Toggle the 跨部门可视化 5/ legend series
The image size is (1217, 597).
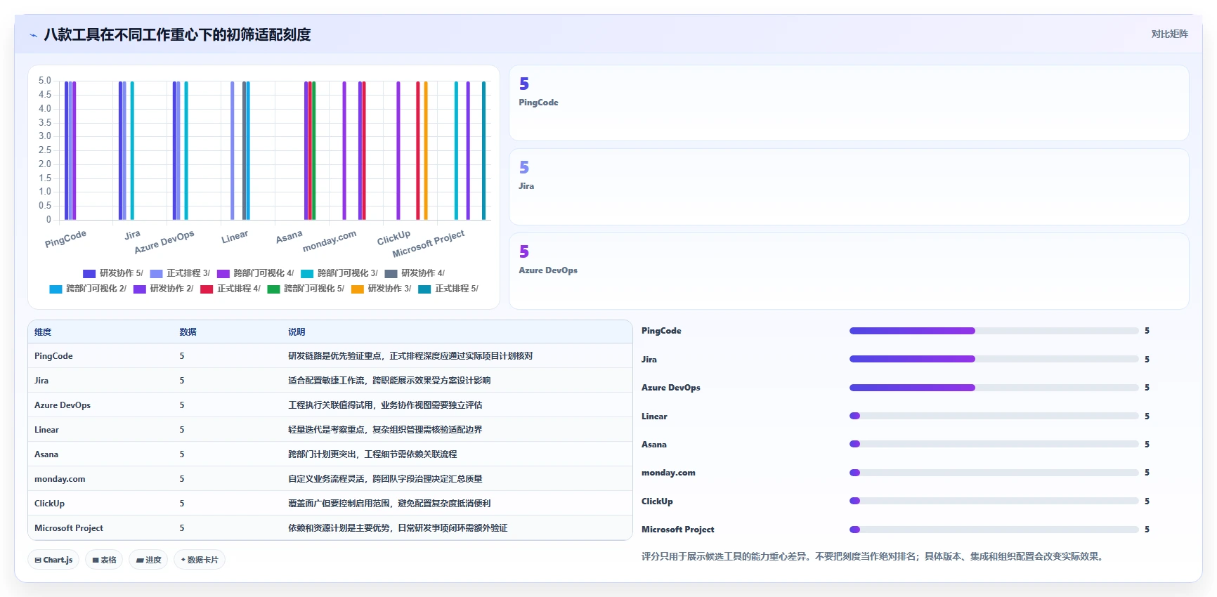(x=306, y=289)
